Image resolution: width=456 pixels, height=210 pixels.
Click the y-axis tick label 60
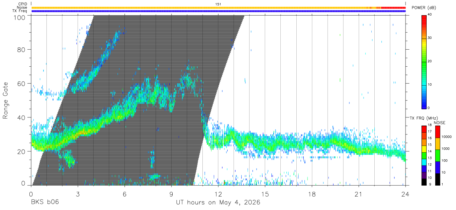[x=22, y=83]
